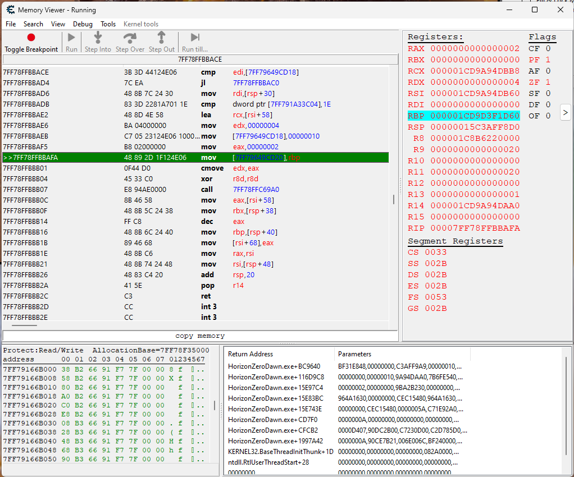Click the Step Into arrow icon
Screen dimensions: 574x477
pos(98,38)
